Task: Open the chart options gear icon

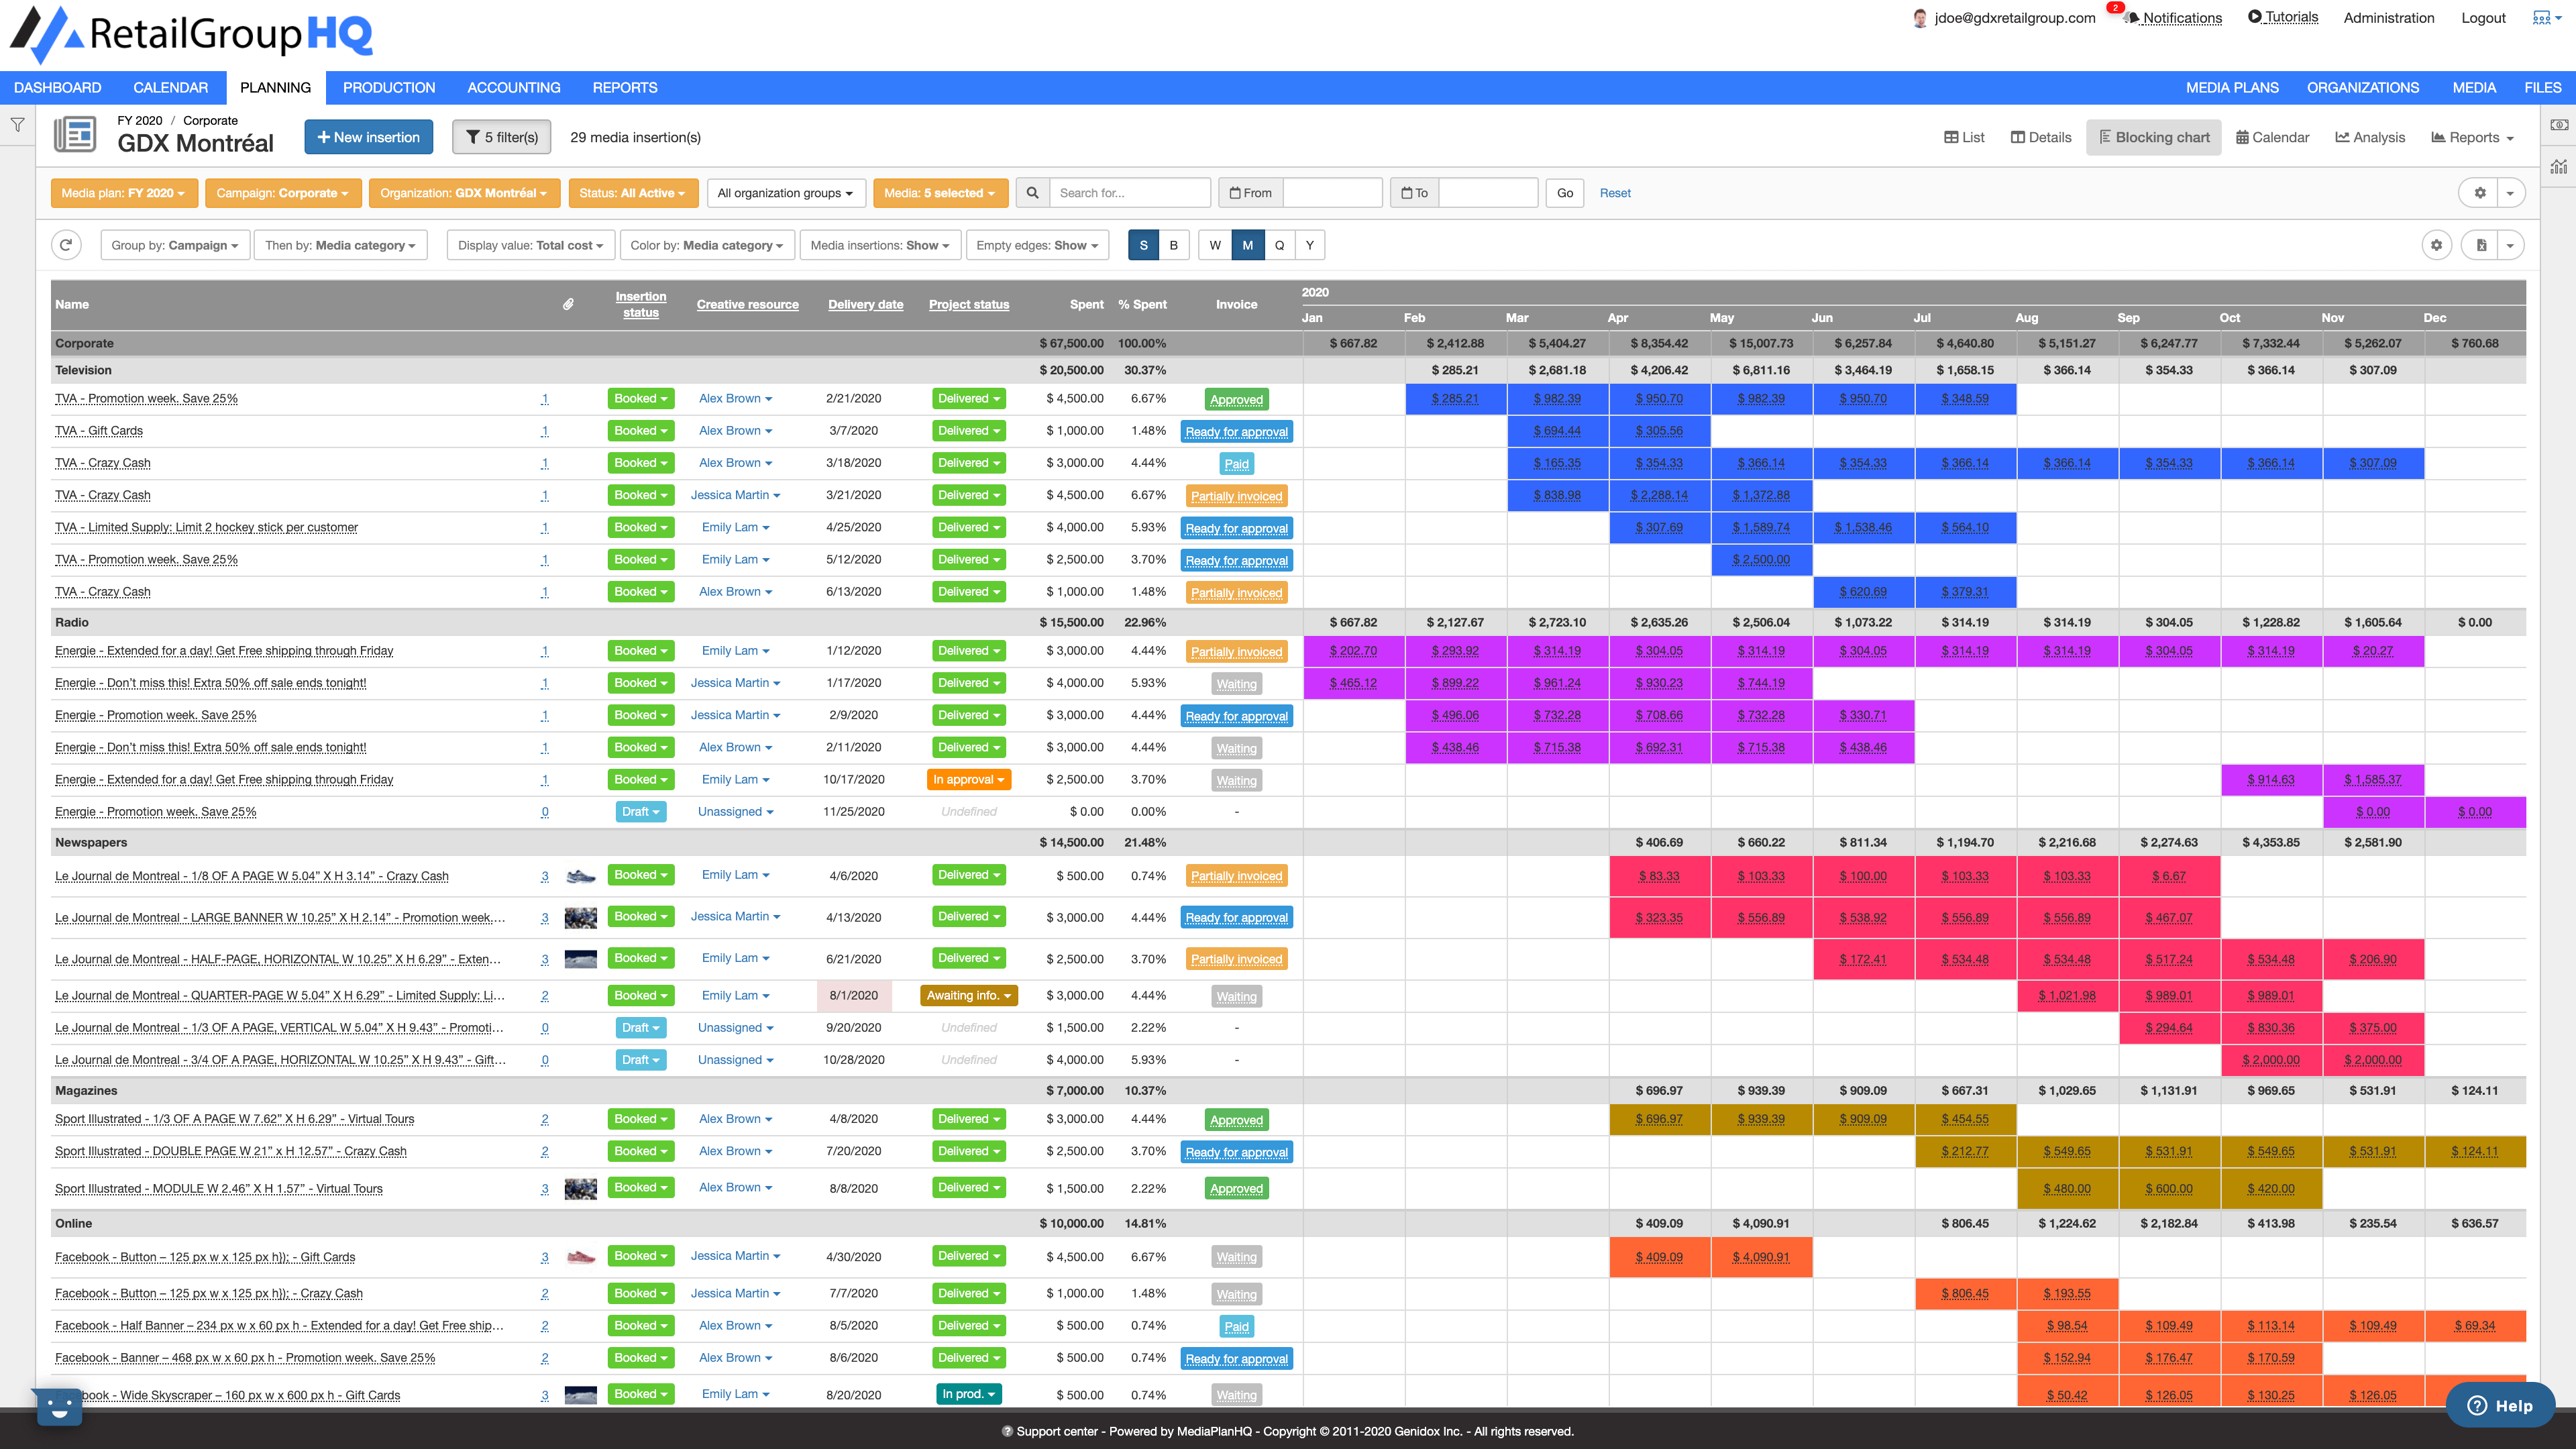Action: [x=2436, y=245]
